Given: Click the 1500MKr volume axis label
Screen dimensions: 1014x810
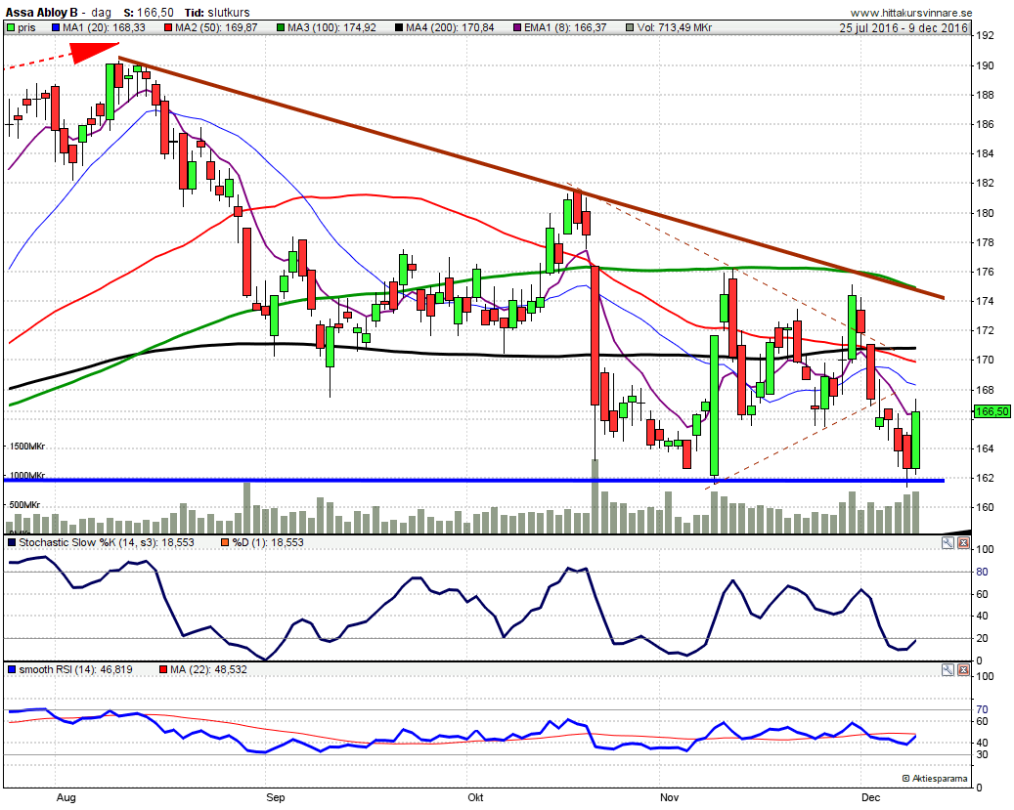Looking at the screenshot, I should pyautogui.click(x=26, y=447).
